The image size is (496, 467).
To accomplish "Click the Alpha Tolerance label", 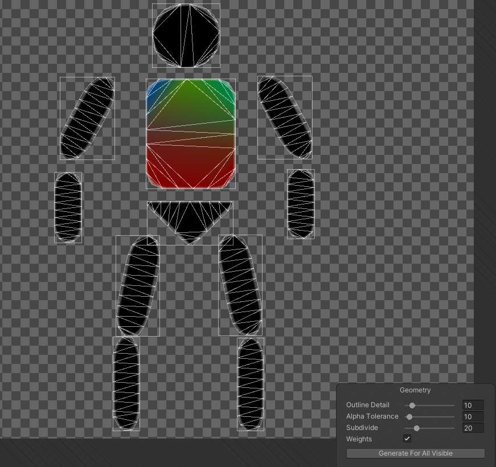I will point(372,416).
